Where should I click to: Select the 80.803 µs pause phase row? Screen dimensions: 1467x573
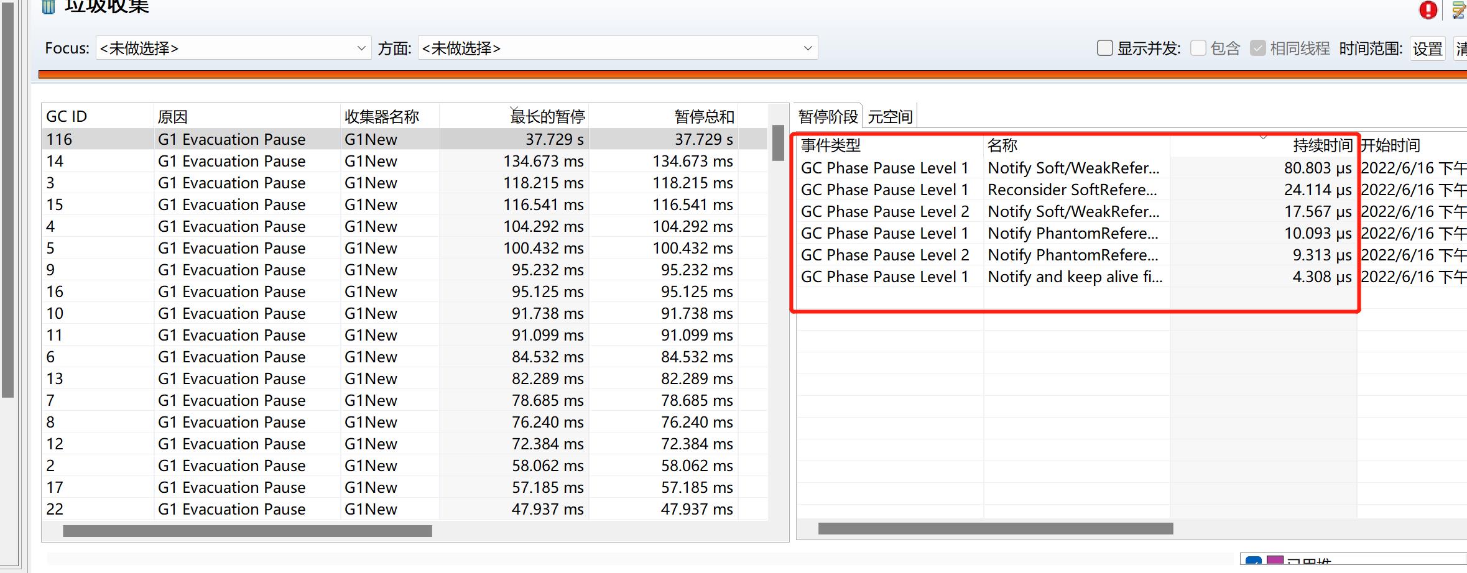[x=1132, y=168]
